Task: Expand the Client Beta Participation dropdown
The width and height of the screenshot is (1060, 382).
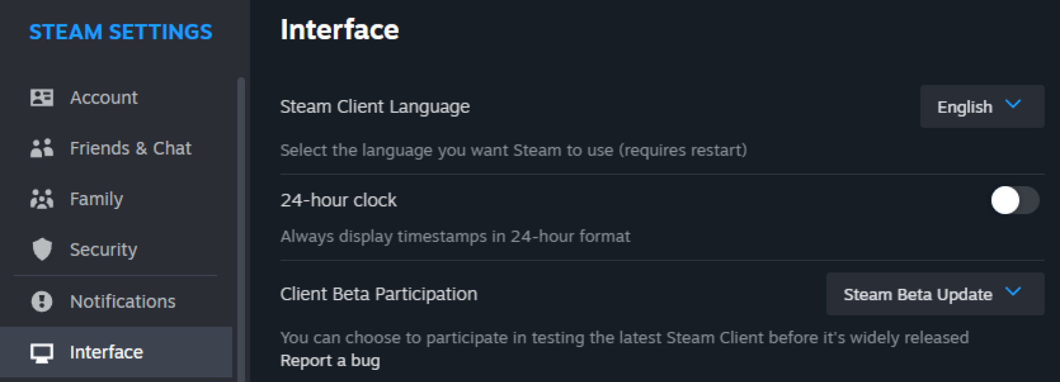Action: pyautogui.click(x=935, y=294)
